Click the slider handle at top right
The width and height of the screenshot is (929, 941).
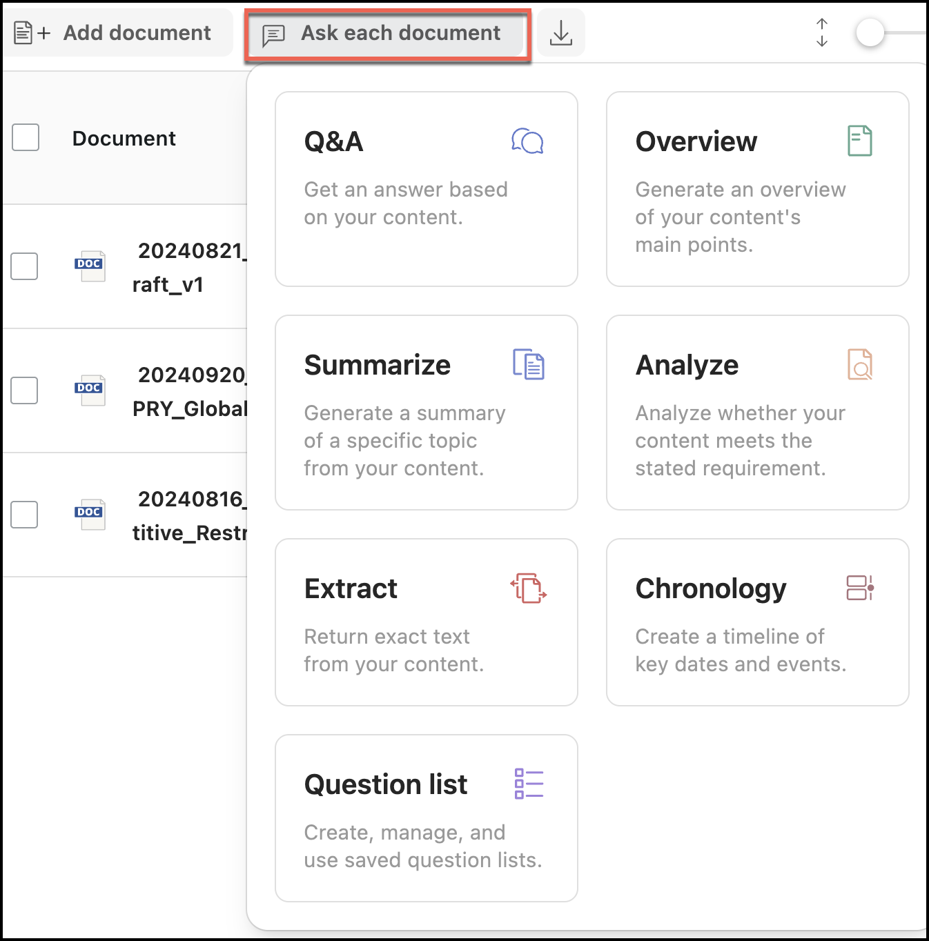pos(870,33)
